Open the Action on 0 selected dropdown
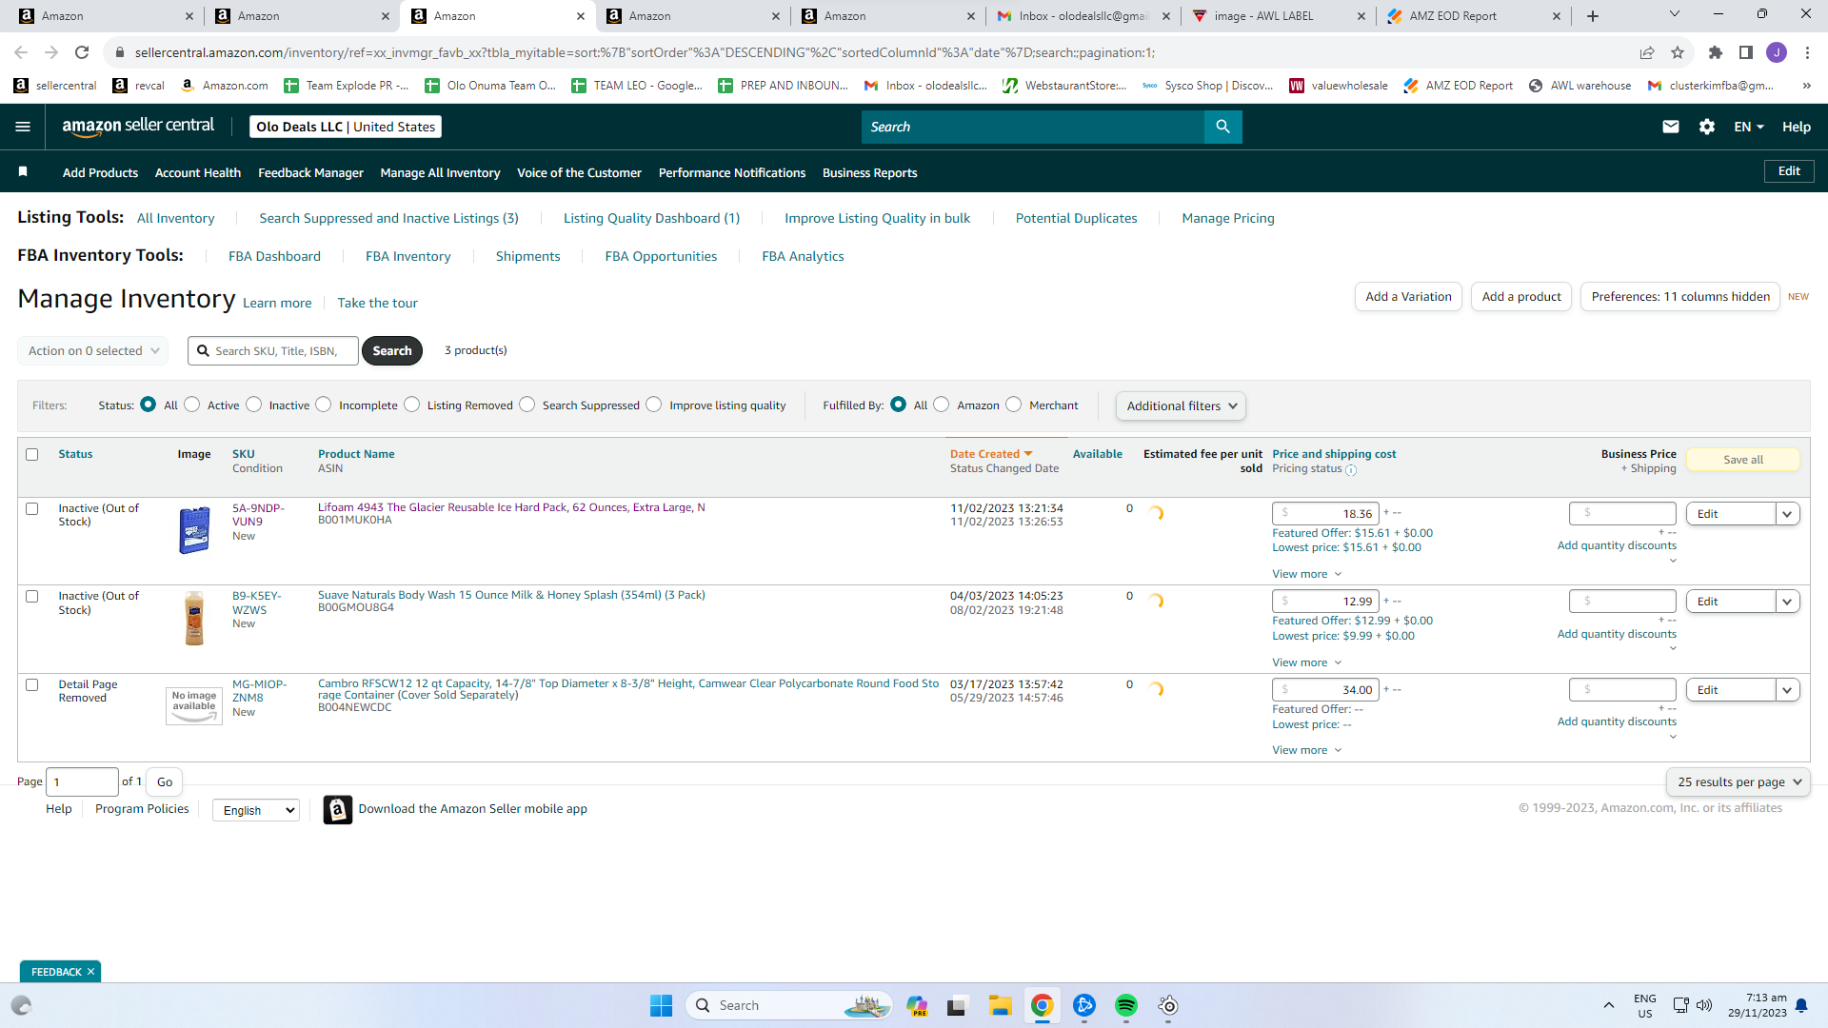 tap(93, 350)
